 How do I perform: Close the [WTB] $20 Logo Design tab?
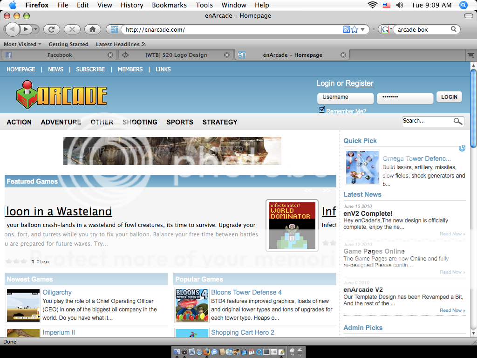[227, 55]
